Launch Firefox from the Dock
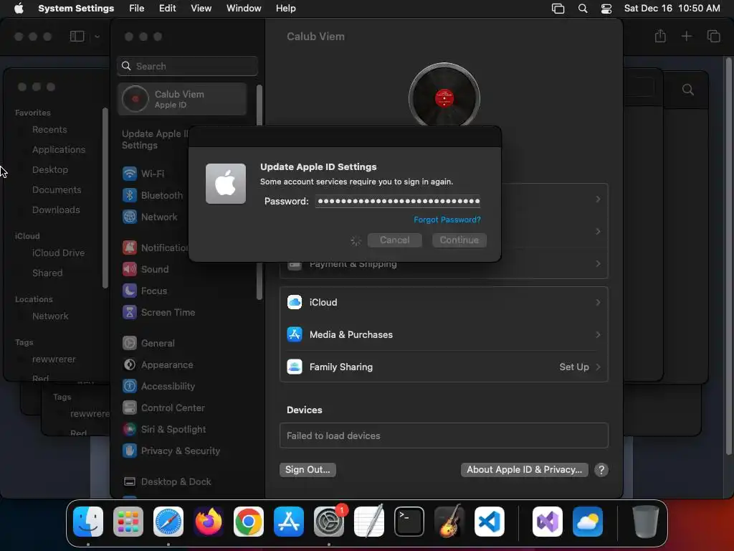The width and height of the screenshot is (734, 551). (209, 522)
